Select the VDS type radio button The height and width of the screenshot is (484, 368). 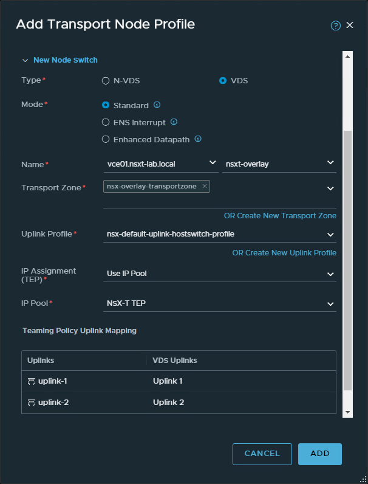[223, 80]
